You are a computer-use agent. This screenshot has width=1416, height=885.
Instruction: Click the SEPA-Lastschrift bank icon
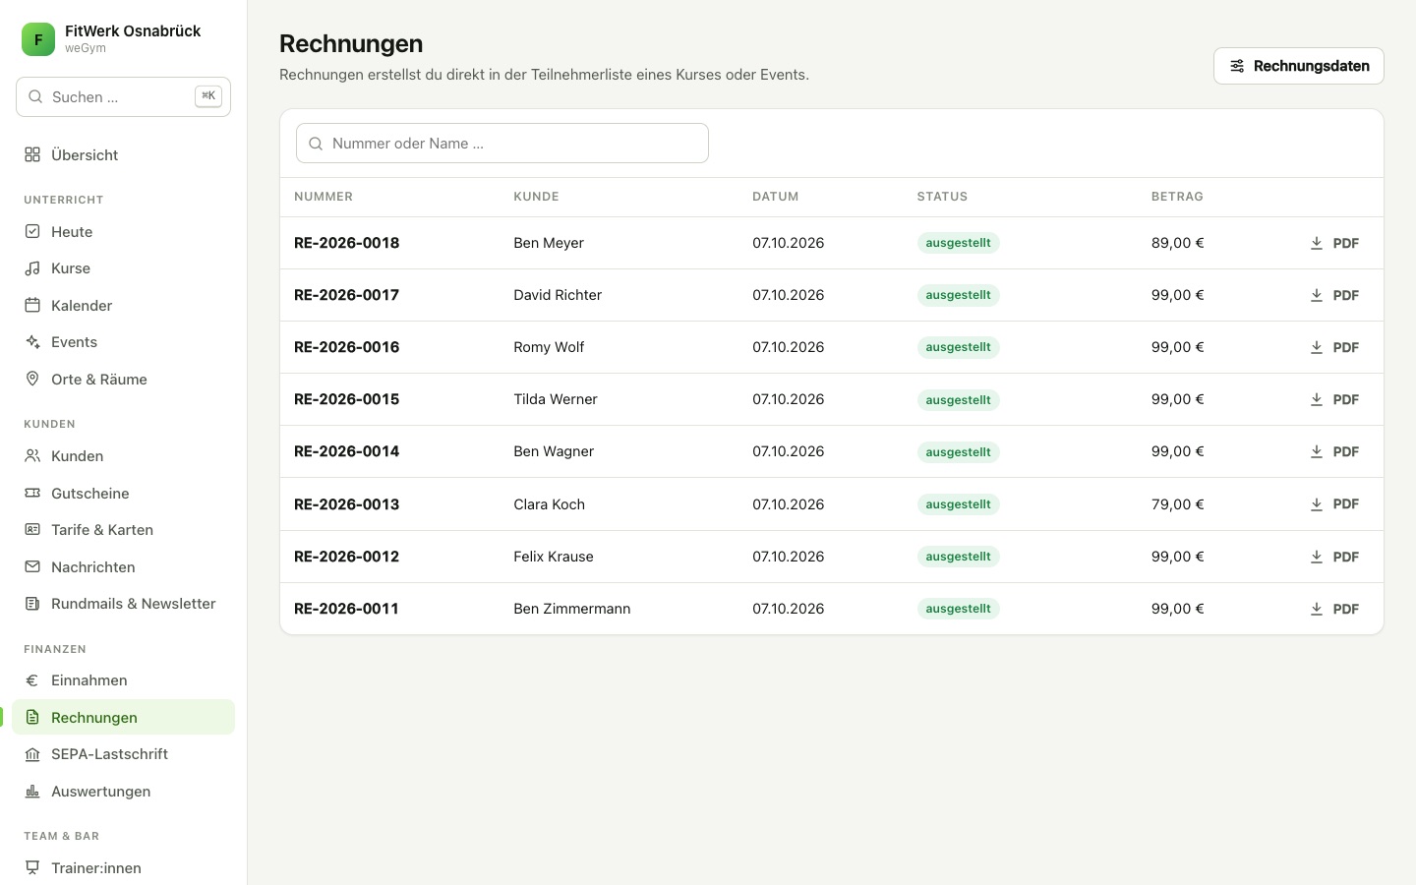(32, 754)
